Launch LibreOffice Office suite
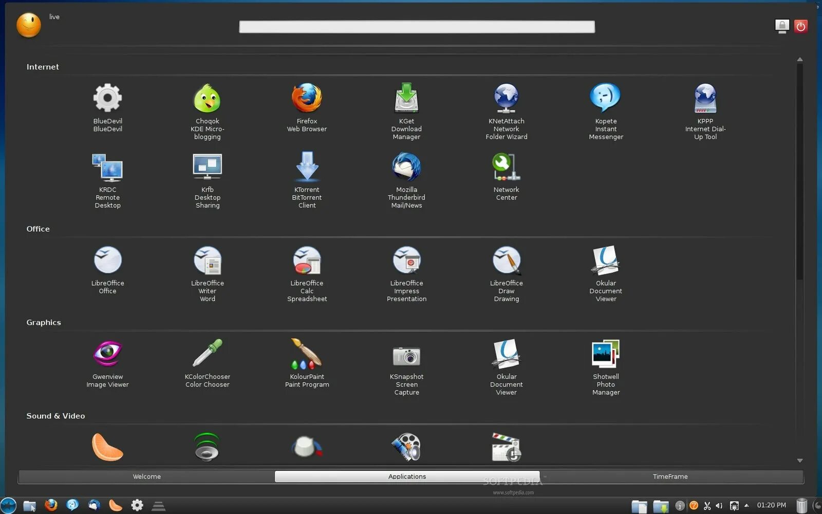 (107, 270)
